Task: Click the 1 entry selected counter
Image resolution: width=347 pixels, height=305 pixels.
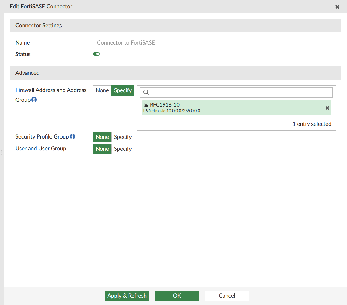Action: 312,124
